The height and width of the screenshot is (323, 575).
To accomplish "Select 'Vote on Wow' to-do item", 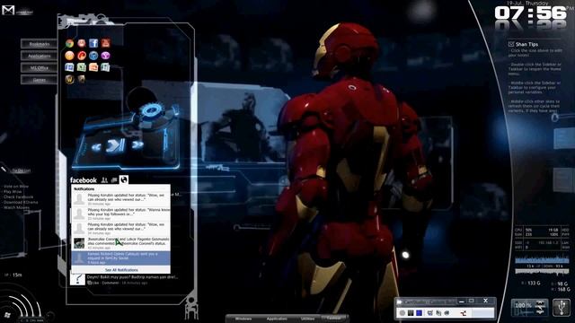I will point(16,187).
